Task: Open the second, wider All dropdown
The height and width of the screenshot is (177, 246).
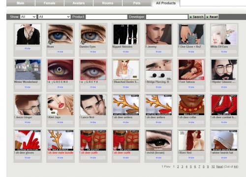Action: [54, 17]
